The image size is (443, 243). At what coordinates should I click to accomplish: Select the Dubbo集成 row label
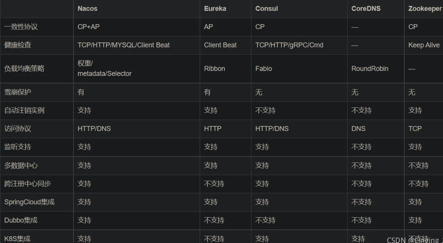coord(21,220)
